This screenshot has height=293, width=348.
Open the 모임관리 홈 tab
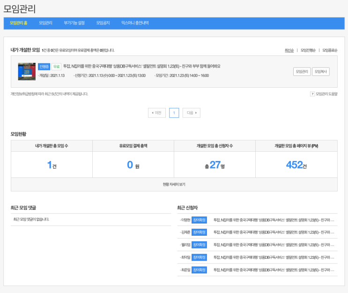coord(18,23)
